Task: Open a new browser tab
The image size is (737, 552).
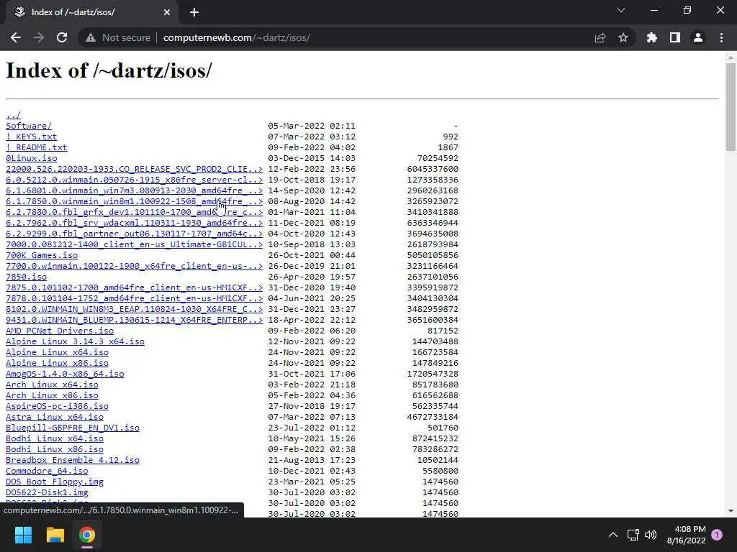Action: coord(194,12)
